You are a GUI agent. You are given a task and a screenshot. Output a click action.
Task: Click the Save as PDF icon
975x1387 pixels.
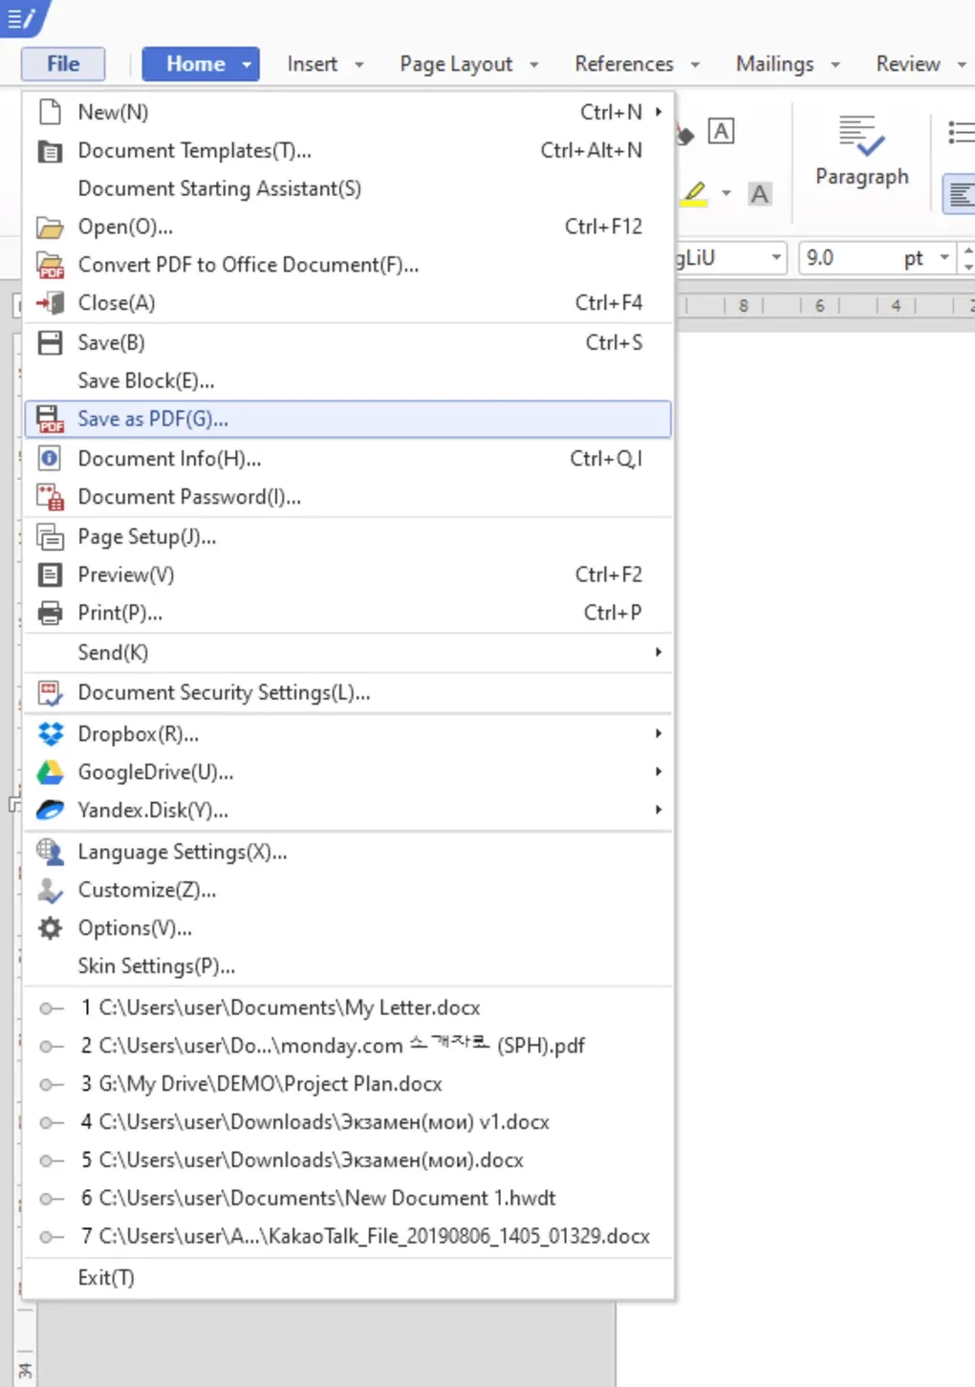pos(50,420)
